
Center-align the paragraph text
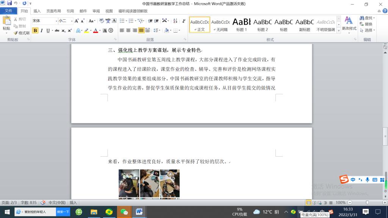[128, 30]
